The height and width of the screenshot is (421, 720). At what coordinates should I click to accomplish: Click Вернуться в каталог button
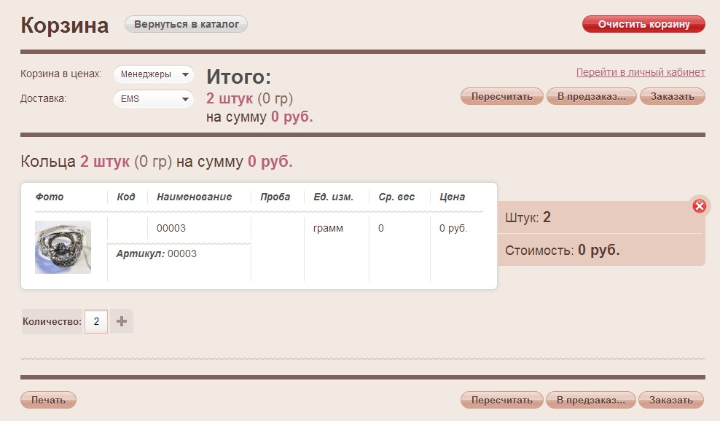tap(186, 24)
